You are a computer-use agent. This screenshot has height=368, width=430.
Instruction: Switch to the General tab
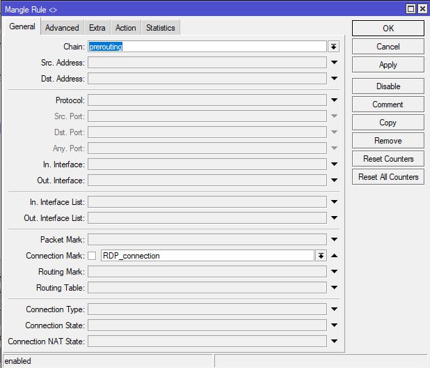pos(22,26)
